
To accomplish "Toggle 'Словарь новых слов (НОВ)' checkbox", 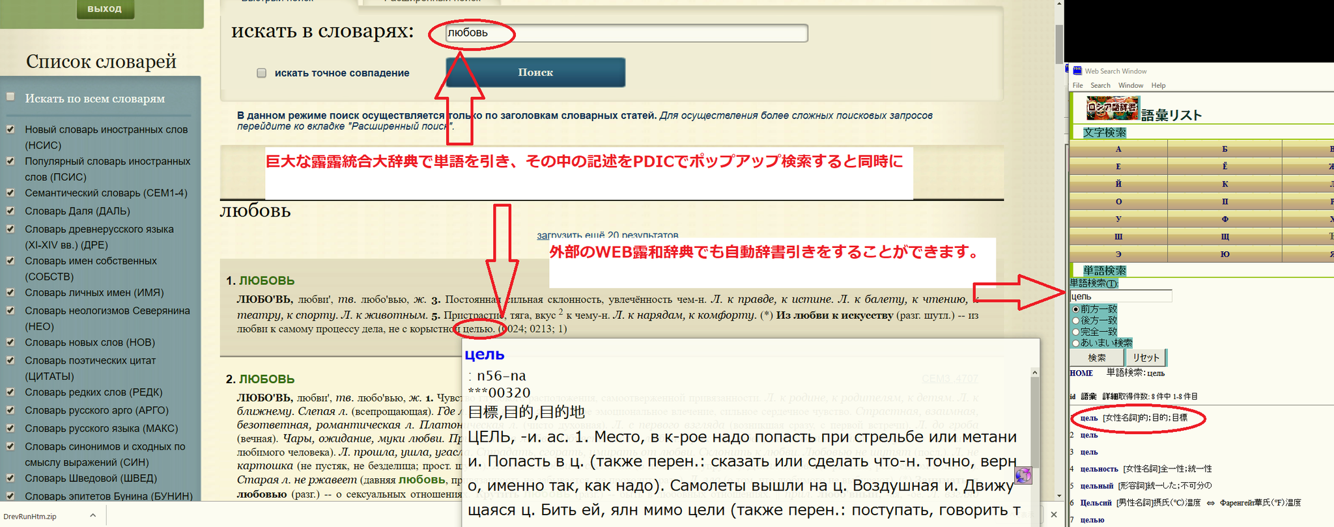I will [x=10, y=342].
